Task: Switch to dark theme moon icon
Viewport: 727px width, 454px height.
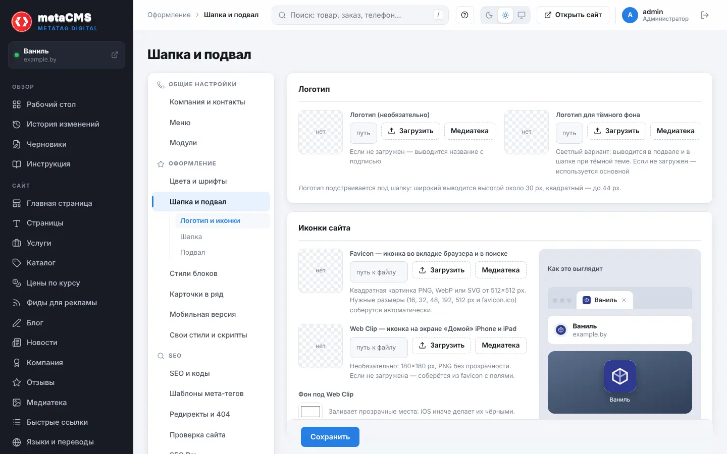Action: click(489, 15)
